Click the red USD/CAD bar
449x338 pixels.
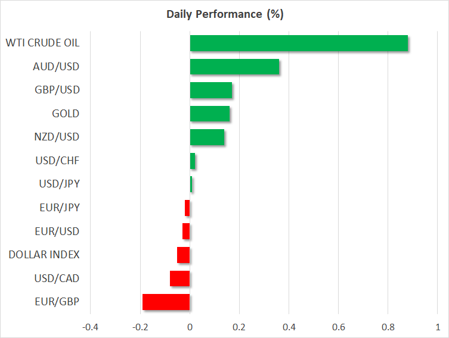[179, 278]
